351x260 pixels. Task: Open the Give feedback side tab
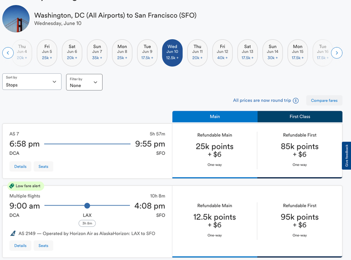[x=346, y=156]
